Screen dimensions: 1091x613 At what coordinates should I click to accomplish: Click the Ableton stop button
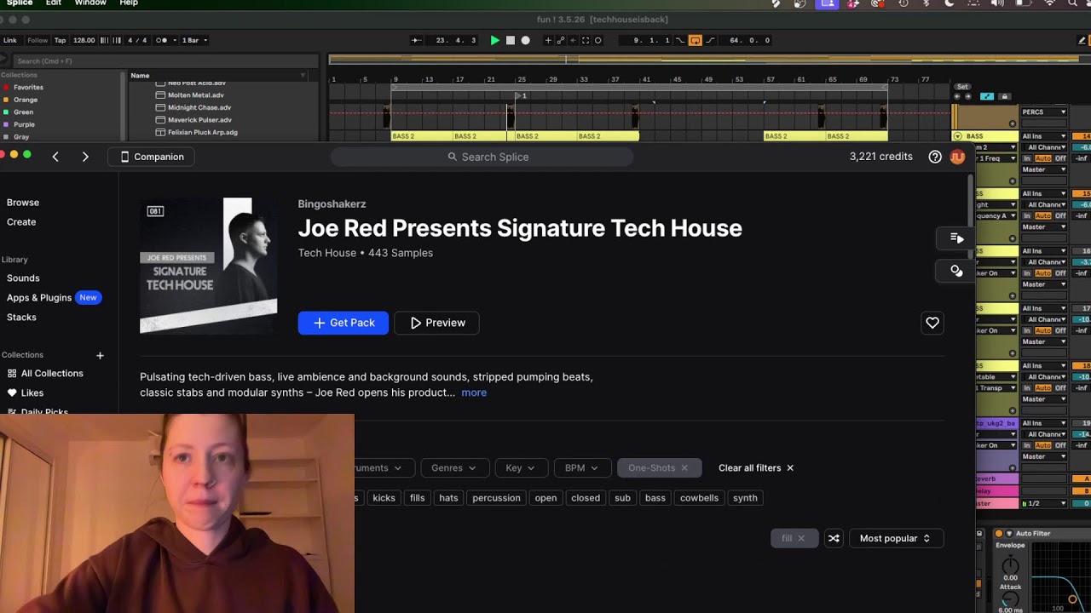(511, 40)
